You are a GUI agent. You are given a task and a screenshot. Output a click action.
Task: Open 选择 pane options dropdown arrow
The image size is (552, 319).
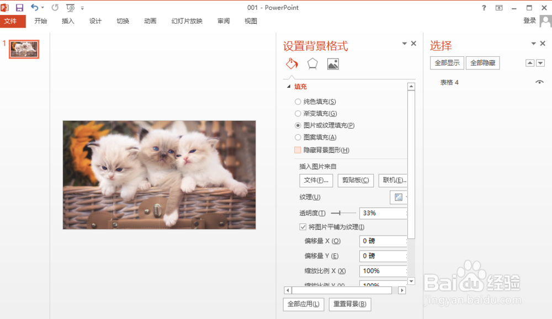[534, 43]
